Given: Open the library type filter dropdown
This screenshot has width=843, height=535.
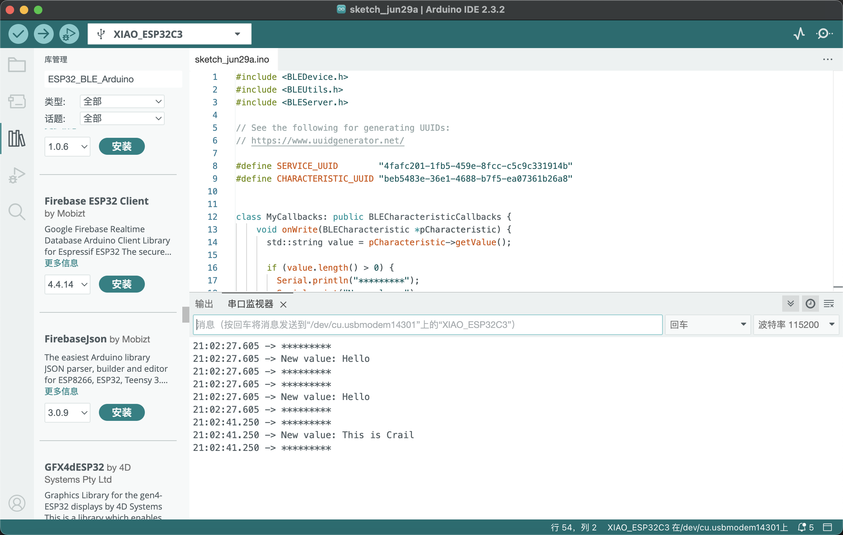Looking at the screenshot, I should tap(122, 101).
